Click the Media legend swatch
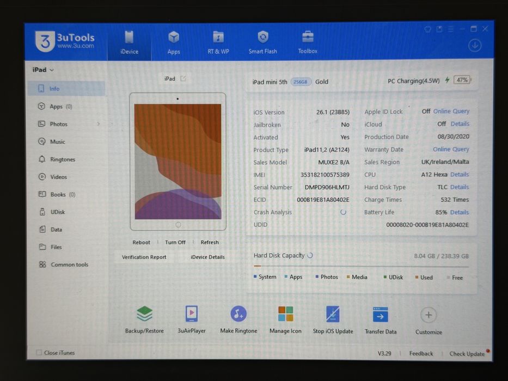 coord(348,277)
